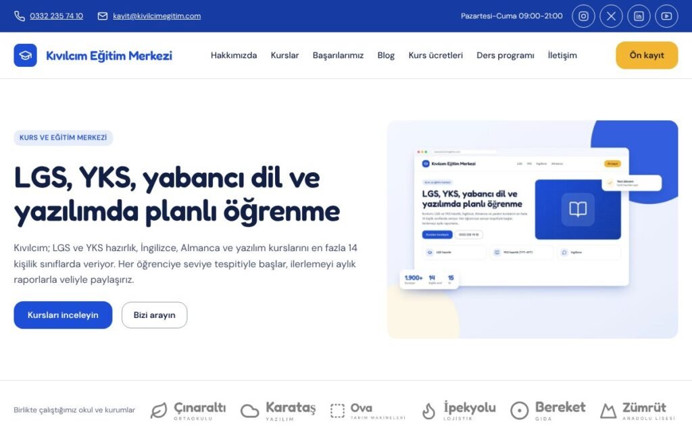Screen dimensions: 692x432
Task: Click the Kursları inceleyin button
Action: (x=63, y=315)
